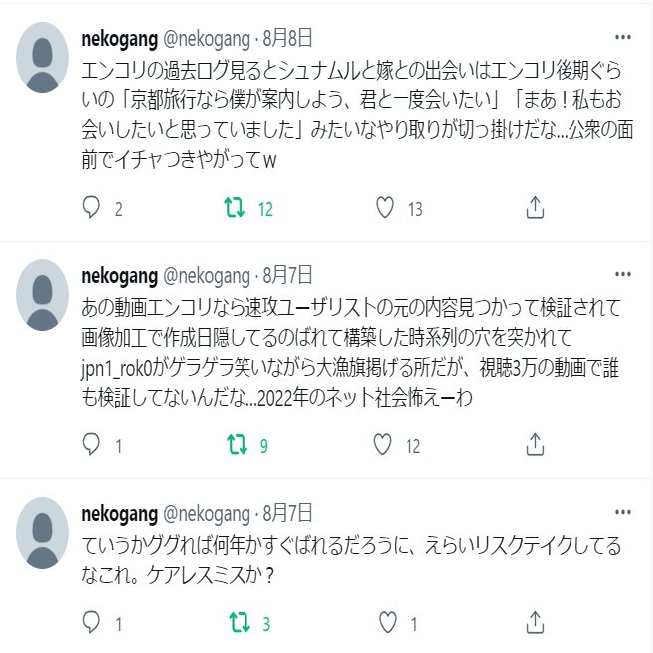
Task: Click the 8月8日 timestamp link
Action: (287, 39)
